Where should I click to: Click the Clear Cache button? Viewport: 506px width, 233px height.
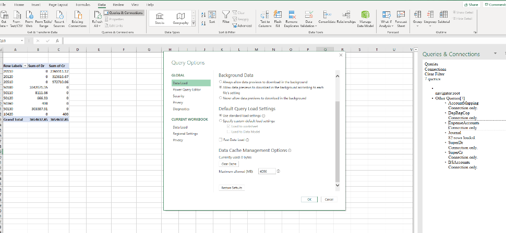pyautogui.click(x=229, y=164)
